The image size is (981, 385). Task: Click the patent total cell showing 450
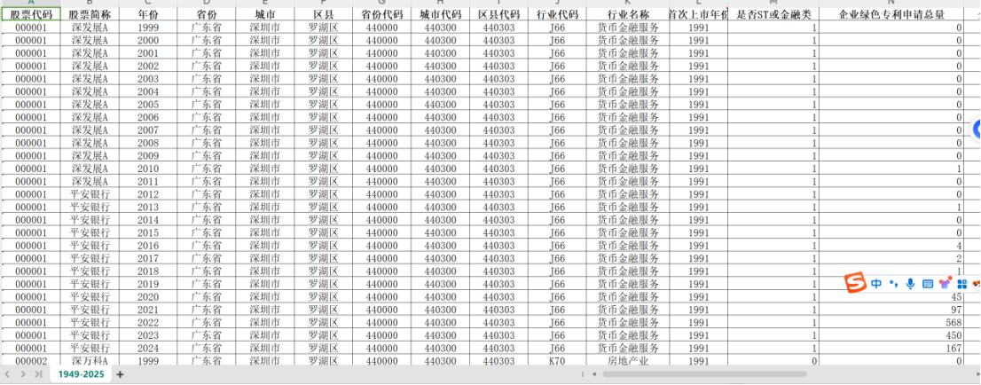coord(891,335)
